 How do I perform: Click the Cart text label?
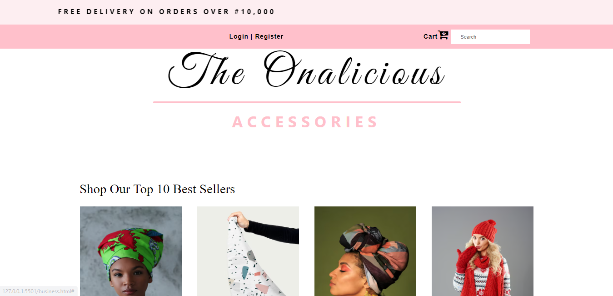pos(430,36)
